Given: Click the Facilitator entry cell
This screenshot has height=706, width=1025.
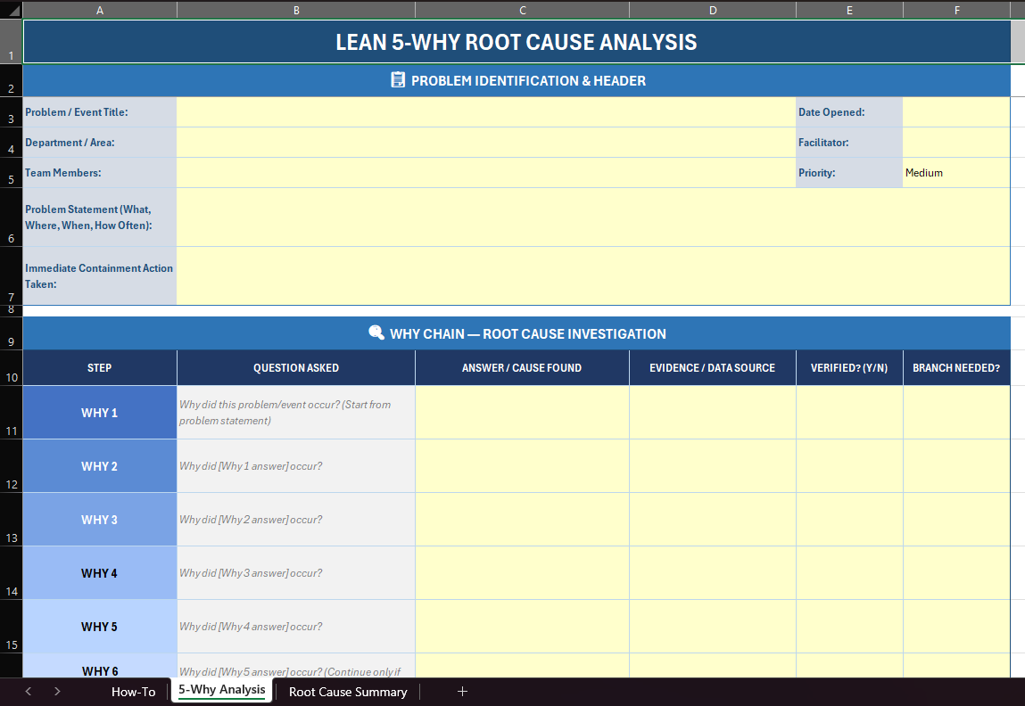Looking at the screenshot, I should point(955,142).
